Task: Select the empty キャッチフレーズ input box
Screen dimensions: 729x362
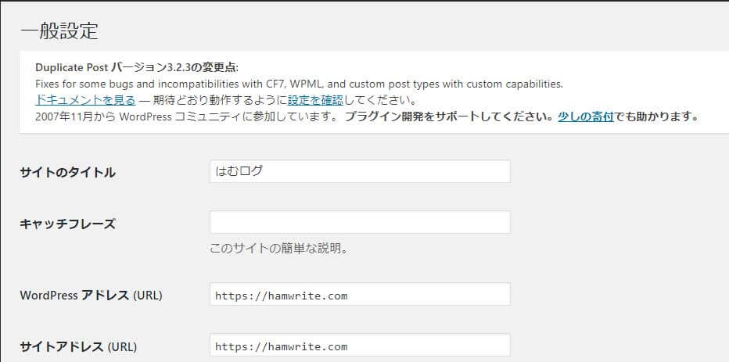Action: tap(360, 222)
